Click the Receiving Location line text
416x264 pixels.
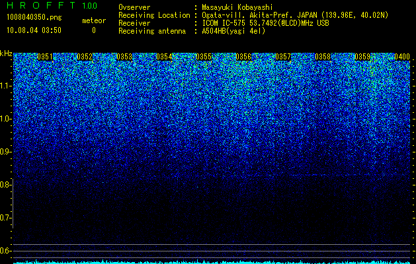pyautogui.click(x=253, y=15)
